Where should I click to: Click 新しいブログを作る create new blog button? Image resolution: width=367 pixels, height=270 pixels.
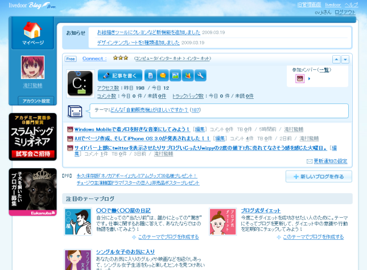(319, 176)
